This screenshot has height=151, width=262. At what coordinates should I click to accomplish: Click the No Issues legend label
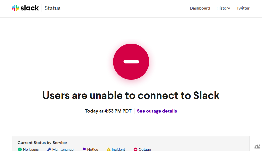(31, 149)
